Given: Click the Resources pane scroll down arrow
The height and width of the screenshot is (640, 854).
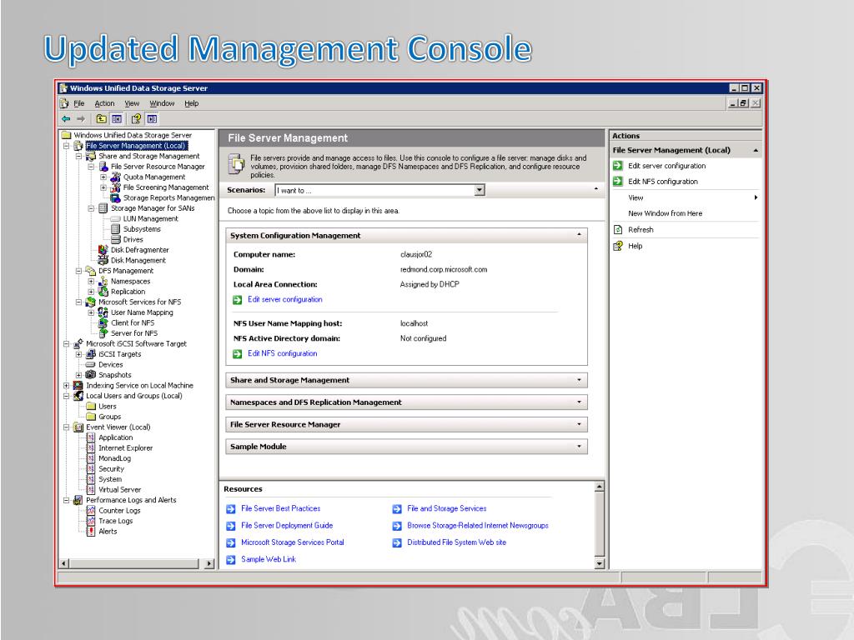Looking at the screenshot, I should pos(599,564).
